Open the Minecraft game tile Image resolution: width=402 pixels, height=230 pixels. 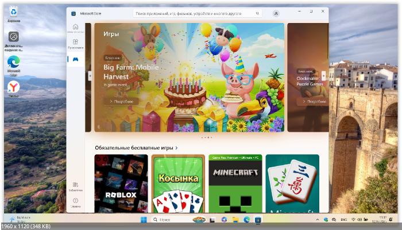tap(235, 183)
